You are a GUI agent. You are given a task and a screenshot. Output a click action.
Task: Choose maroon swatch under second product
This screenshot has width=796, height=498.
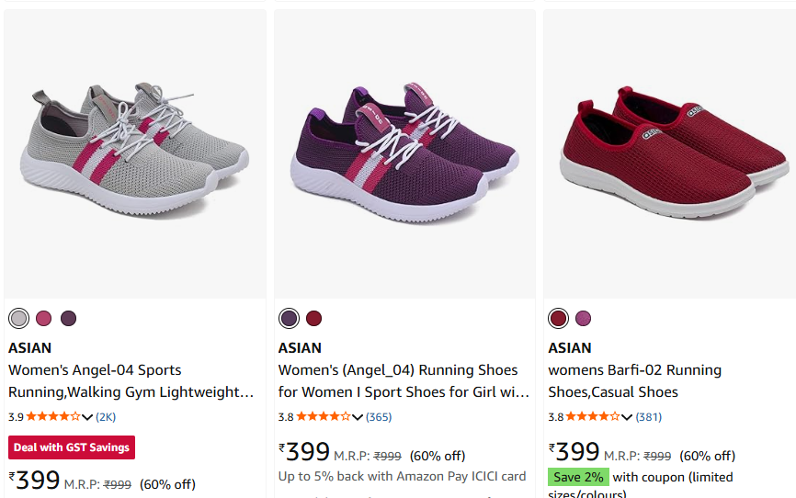pyautogui.click(x=313, y=319)
